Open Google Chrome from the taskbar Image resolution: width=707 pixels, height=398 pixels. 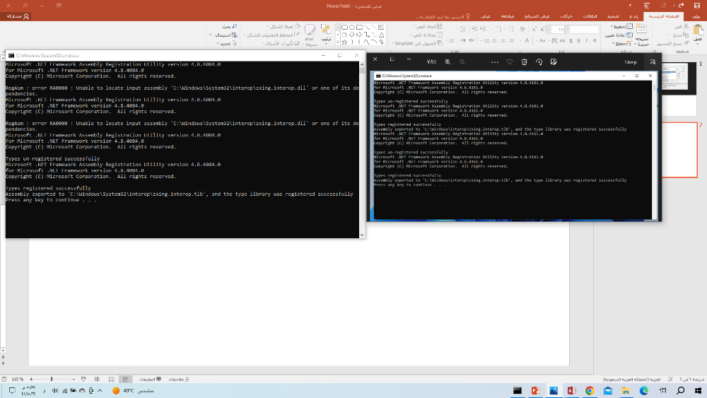click(x=589, y=390)
